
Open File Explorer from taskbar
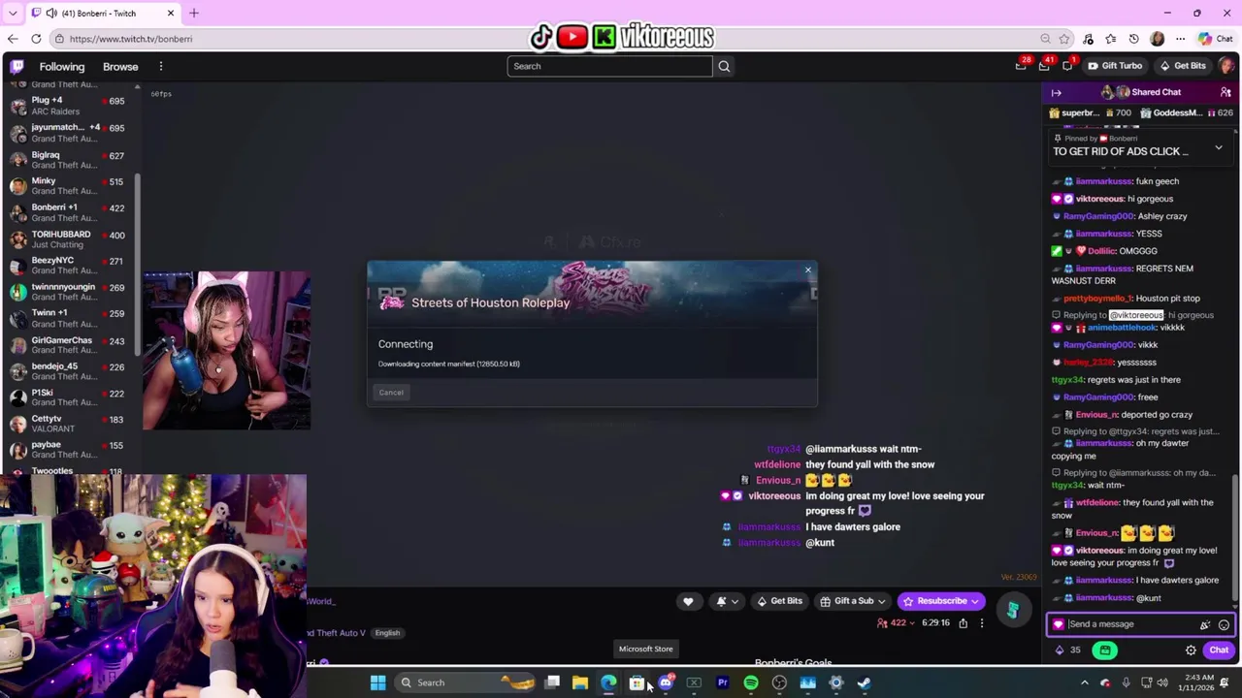tap(579, 682)
